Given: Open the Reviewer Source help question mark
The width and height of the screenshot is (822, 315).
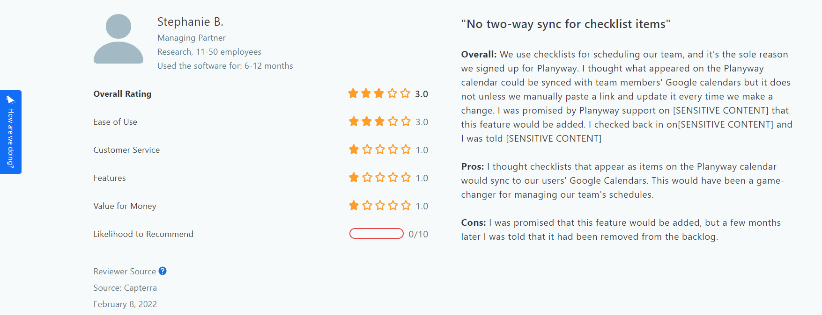Looking at the screenshot, I should (163, 271).
